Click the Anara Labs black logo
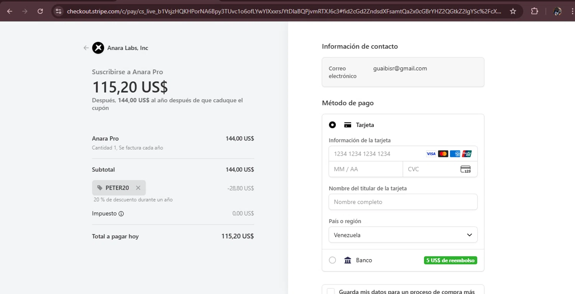Viewport: 575px width, 294px height. click(x=98, y=48)
